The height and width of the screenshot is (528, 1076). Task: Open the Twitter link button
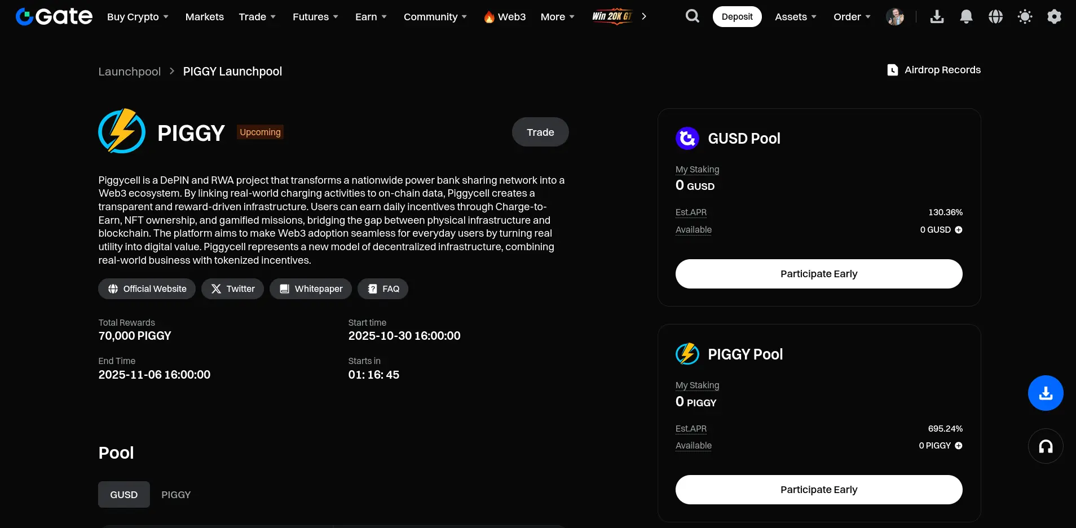point(232,289)
